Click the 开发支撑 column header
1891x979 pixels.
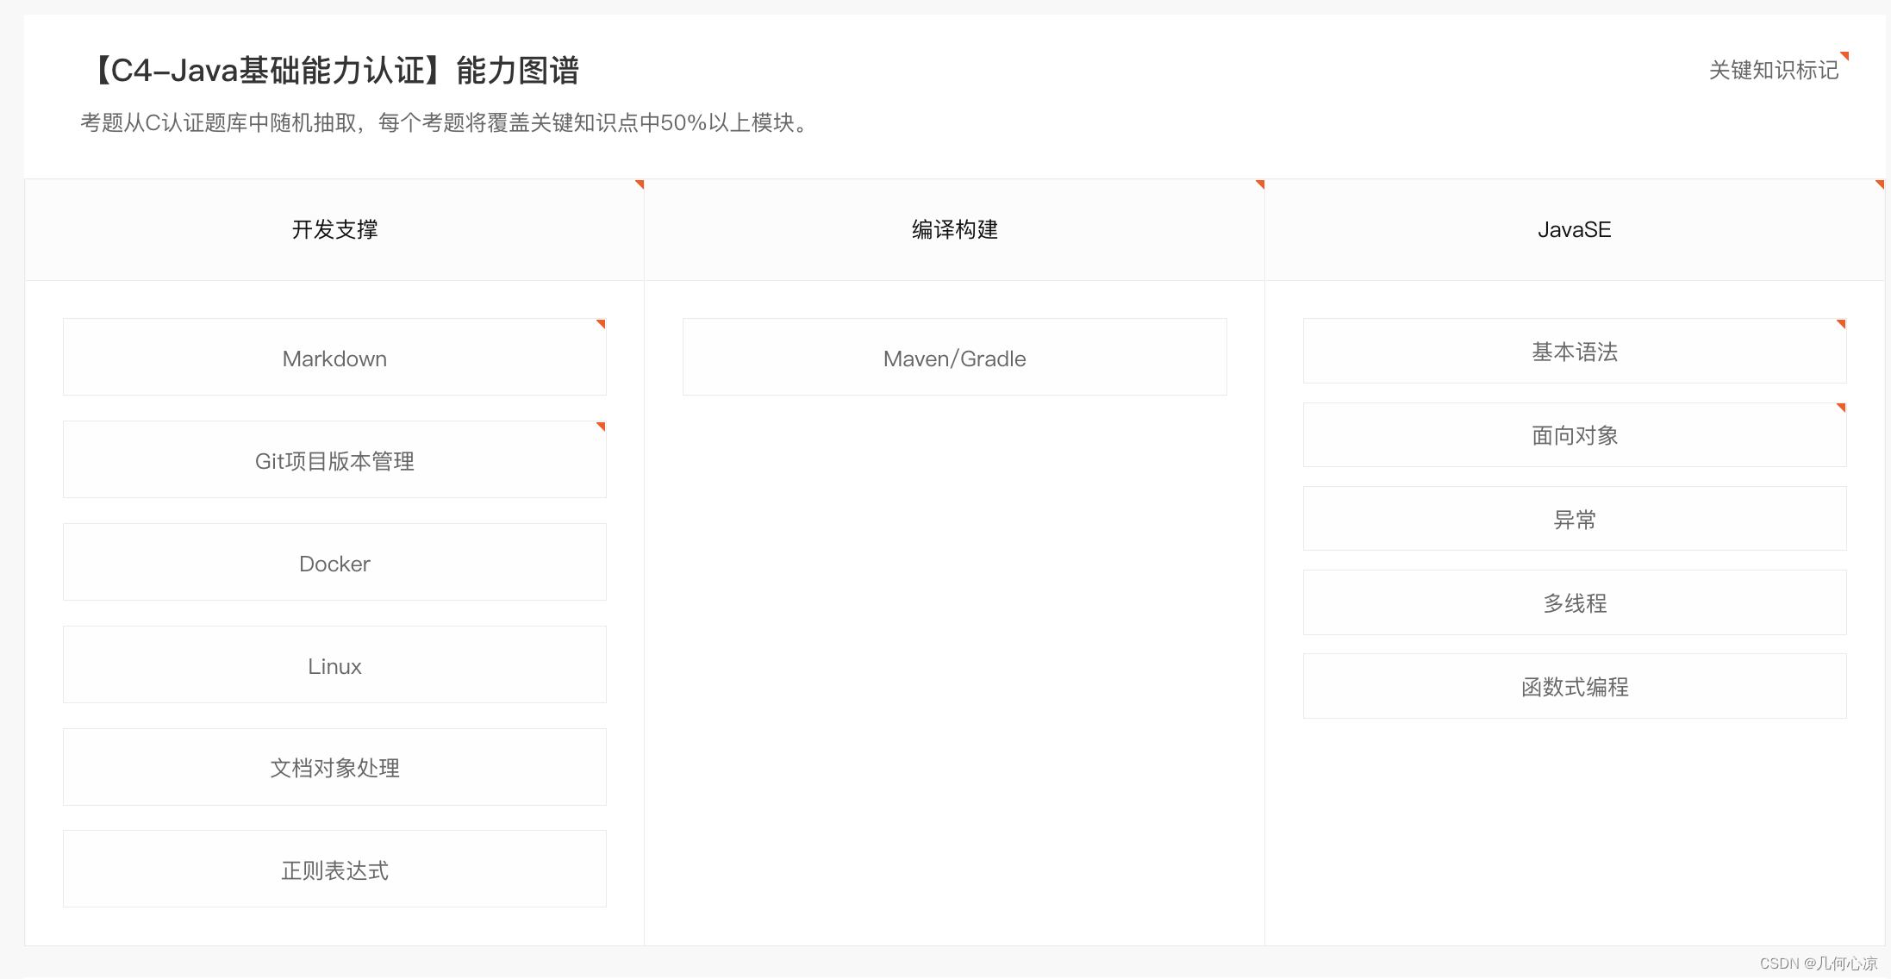(x=334, y=230)
